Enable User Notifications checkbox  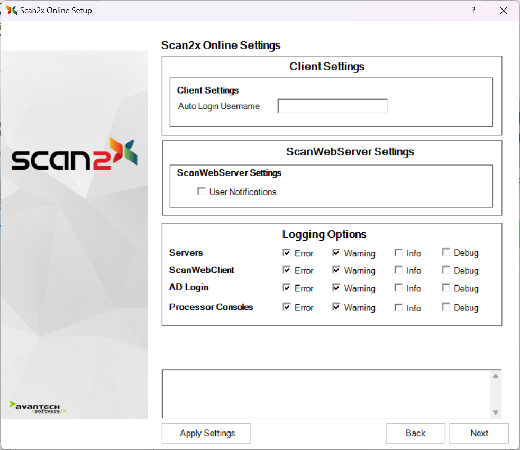202,192
